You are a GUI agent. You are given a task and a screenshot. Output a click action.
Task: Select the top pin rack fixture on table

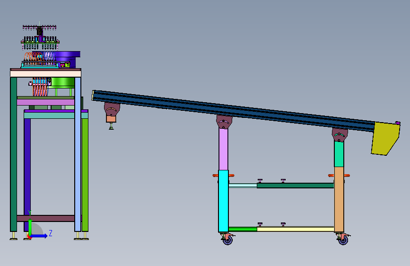[40, 27]
